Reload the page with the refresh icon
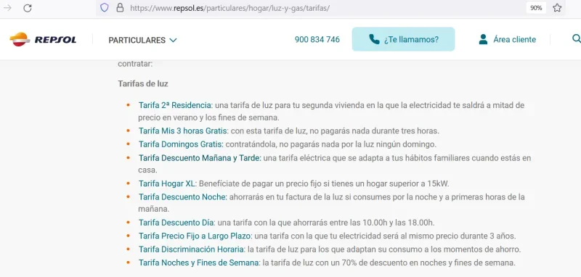Viewport: 581px width, 277px height. [x=28, y=8]
